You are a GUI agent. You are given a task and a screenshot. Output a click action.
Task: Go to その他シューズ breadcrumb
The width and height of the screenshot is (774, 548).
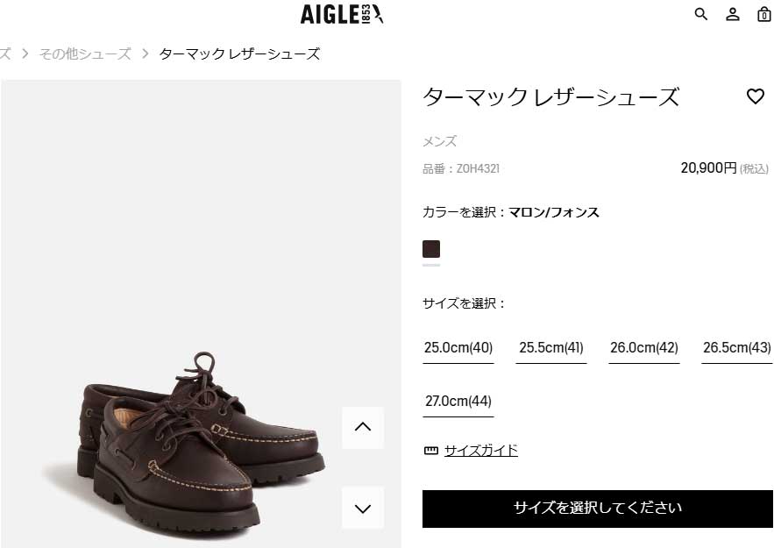tap(85, 53)
